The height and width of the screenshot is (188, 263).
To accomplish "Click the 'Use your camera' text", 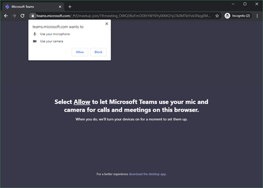I will click(x=51, y=42).
